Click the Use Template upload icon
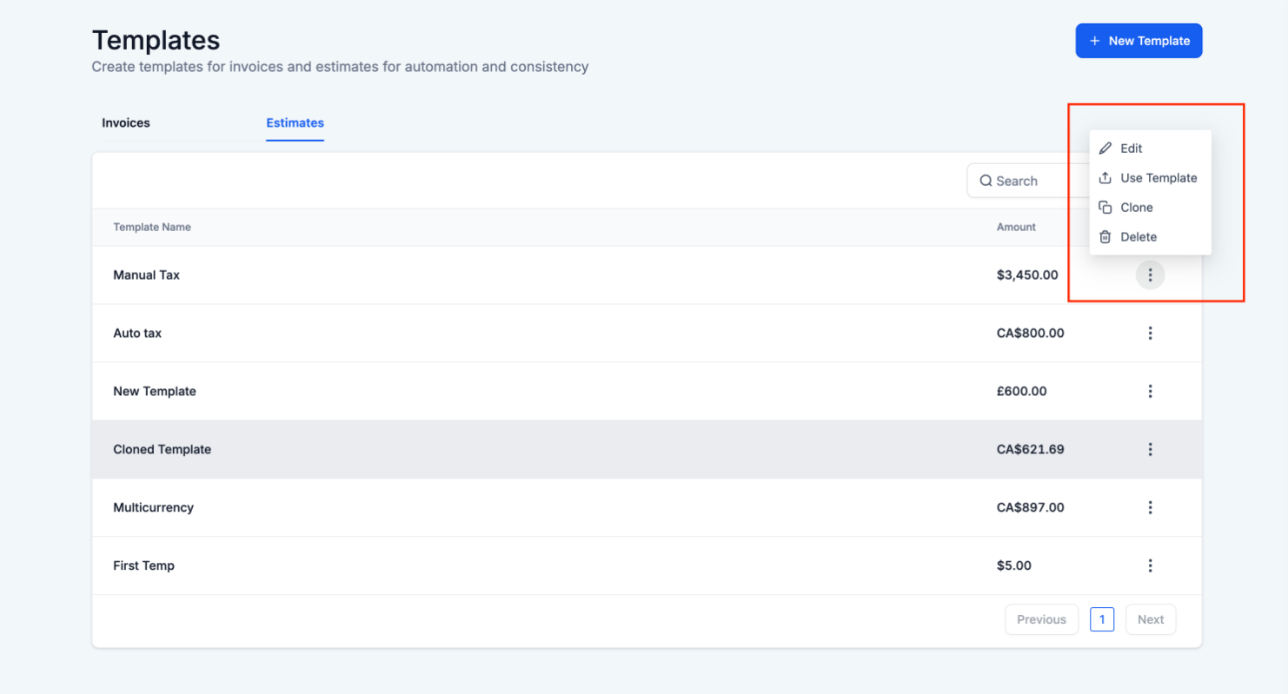1288x694 pixels. click(1105, 178)
